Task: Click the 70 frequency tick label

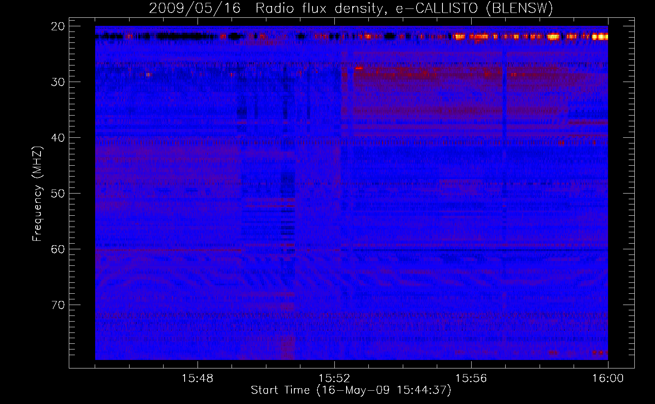Action: coord(57,305)
